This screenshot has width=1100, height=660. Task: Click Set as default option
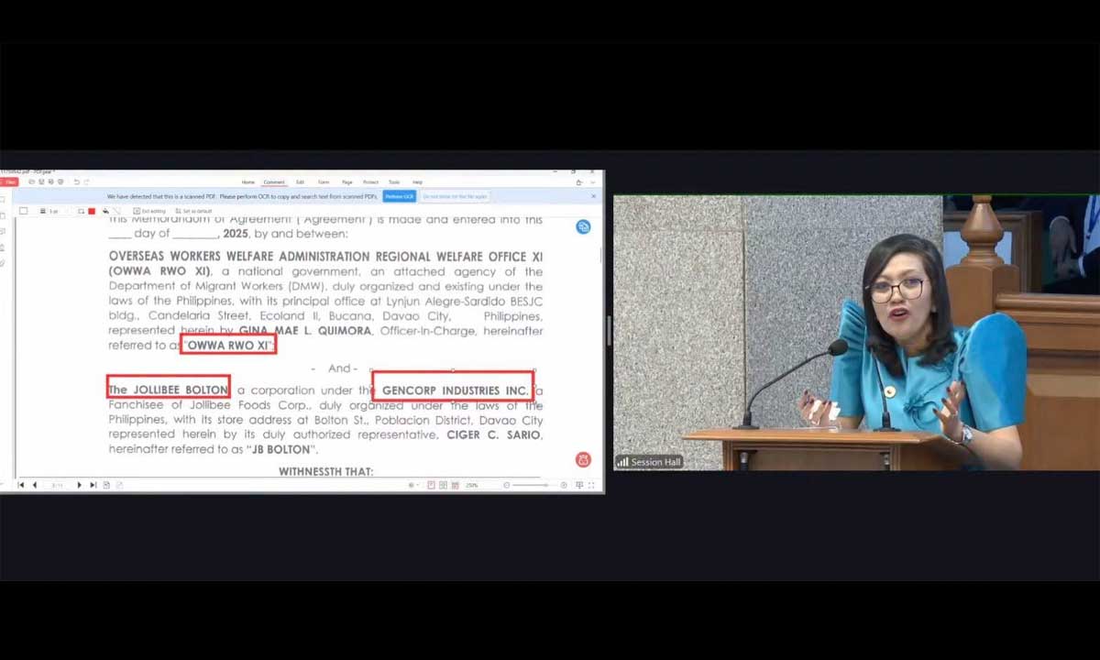pos(194,211)
